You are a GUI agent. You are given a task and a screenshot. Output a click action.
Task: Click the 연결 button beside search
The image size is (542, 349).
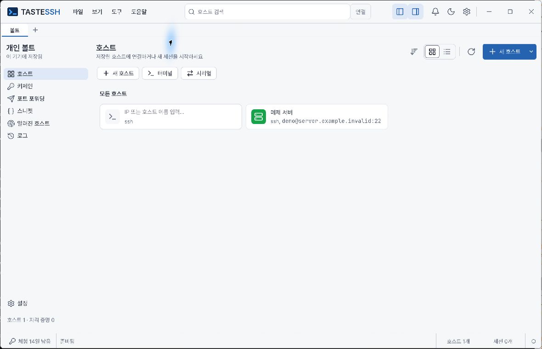(361, 12)
